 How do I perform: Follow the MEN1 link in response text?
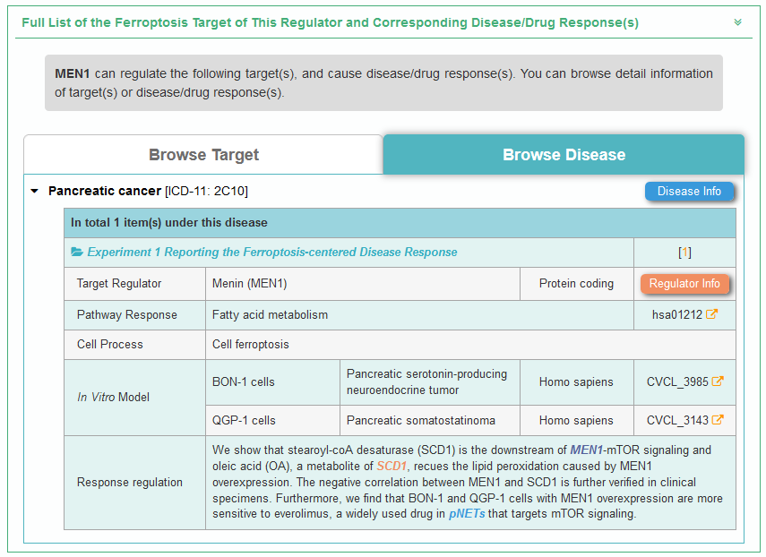tap(586, 450)
